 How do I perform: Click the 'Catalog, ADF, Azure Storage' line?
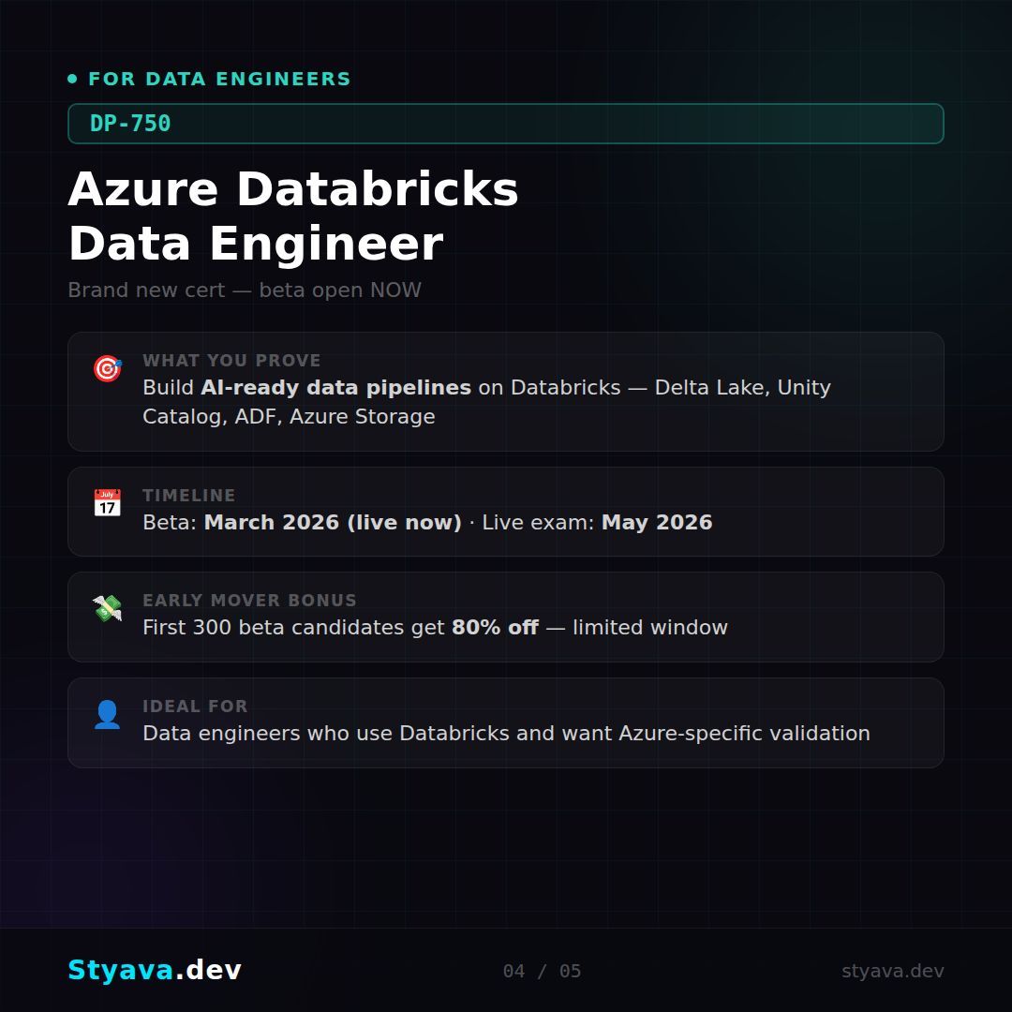point(289,416)
